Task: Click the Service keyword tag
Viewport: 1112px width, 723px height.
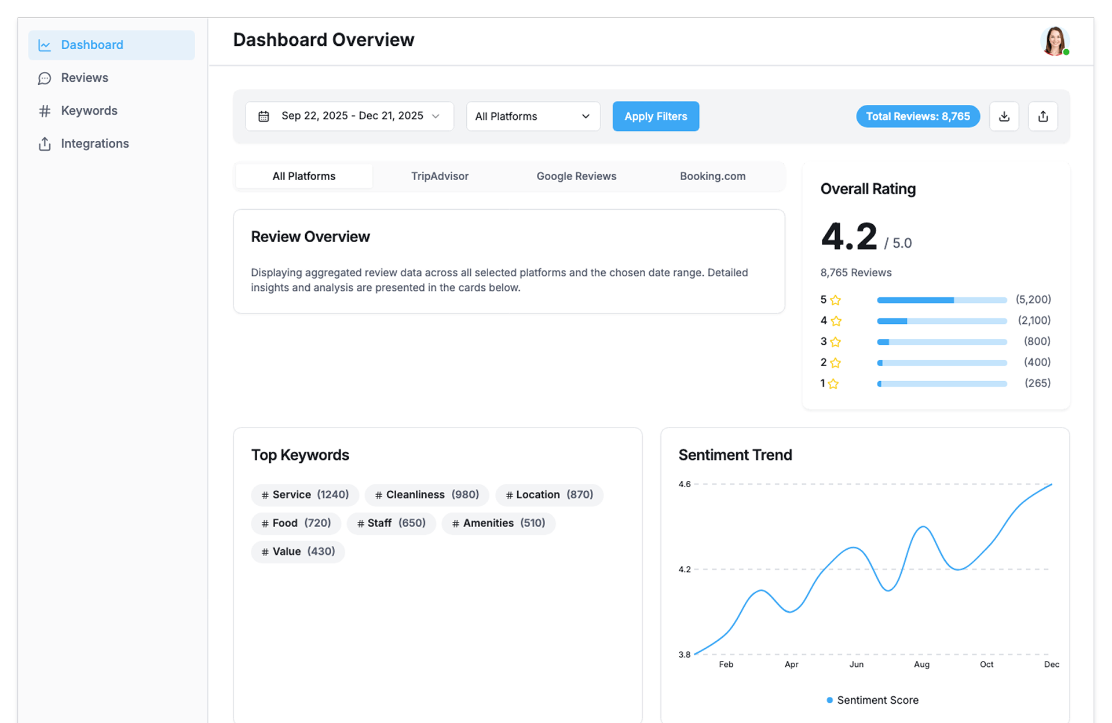Action: point(305,495)
